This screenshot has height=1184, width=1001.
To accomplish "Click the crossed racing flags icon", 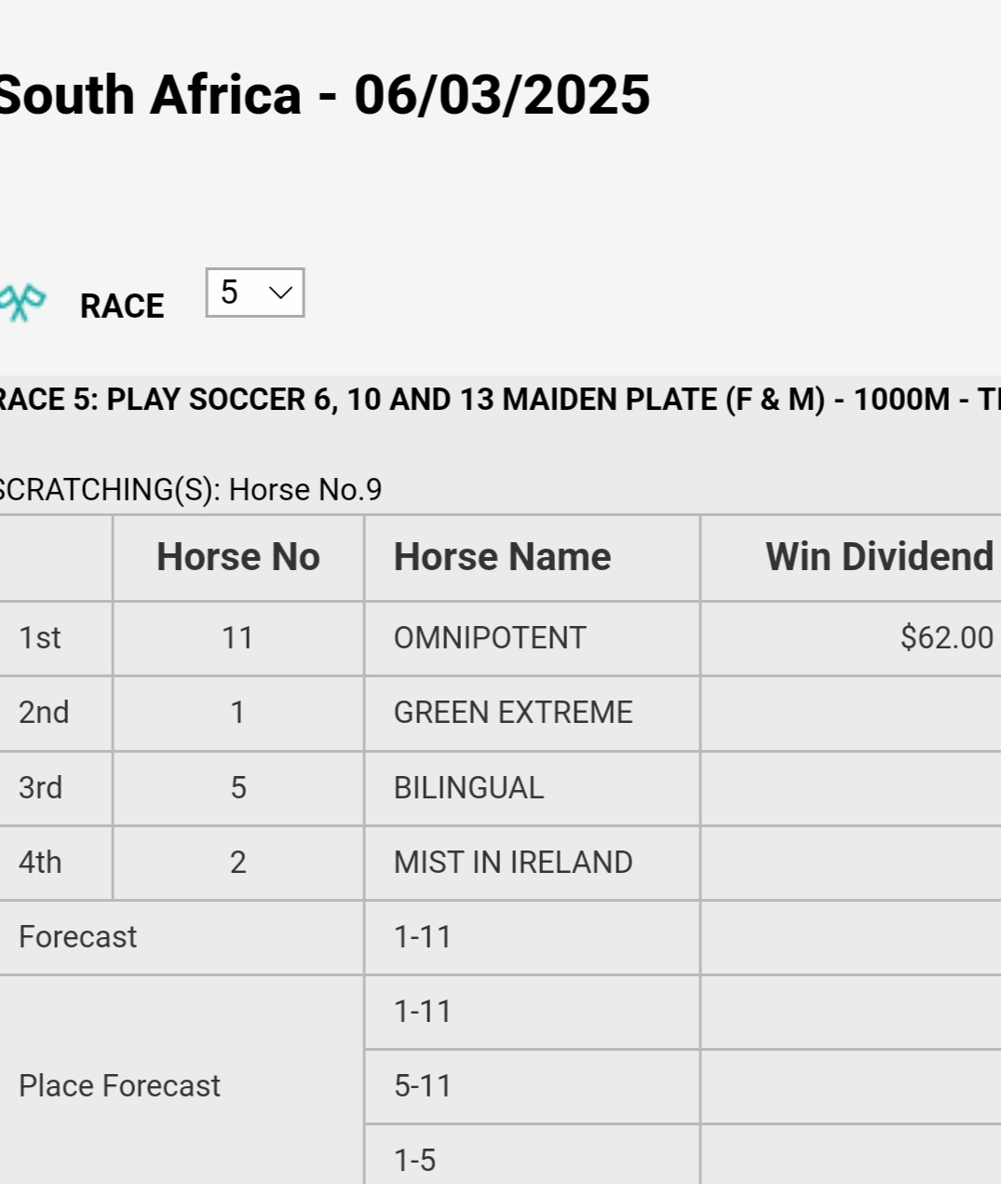I will (x=20, y=303).
